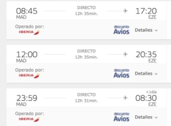Expand Detalles for the 23:59 flight

[x=146, y=117]
